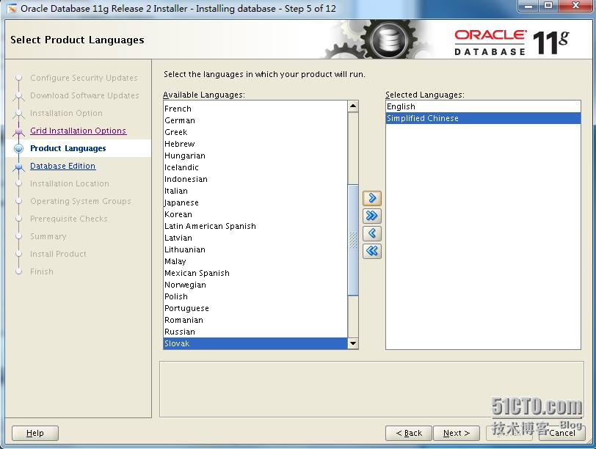Click the Oracle installer title bar icon

[x=12, y=8]
